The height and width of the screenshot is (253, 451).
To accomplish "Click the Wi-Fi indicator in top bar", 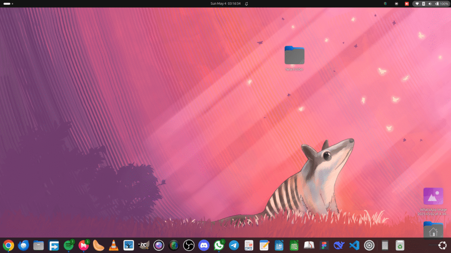I will coord(417,4).
